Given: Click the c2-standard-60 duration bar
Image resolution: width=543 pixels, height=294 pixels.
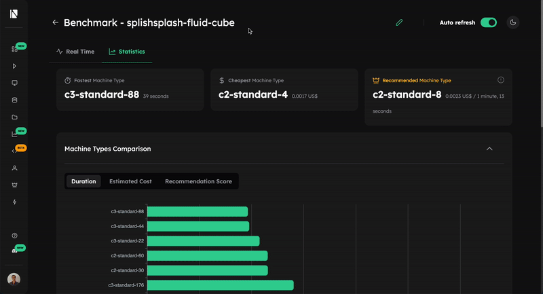Looking at the screenshot, I should [x=208, y=256].
